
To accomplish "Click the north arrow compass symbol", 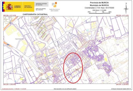I will point(126,8).
